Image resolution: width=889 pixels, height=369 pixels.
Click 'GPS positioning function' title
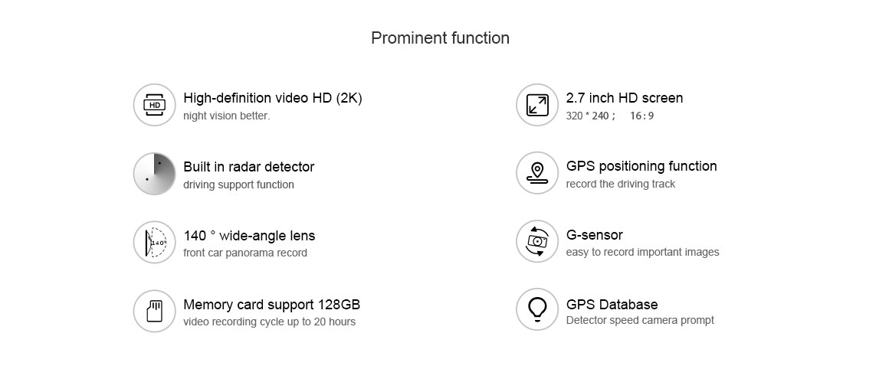click(x=641, y=166)
